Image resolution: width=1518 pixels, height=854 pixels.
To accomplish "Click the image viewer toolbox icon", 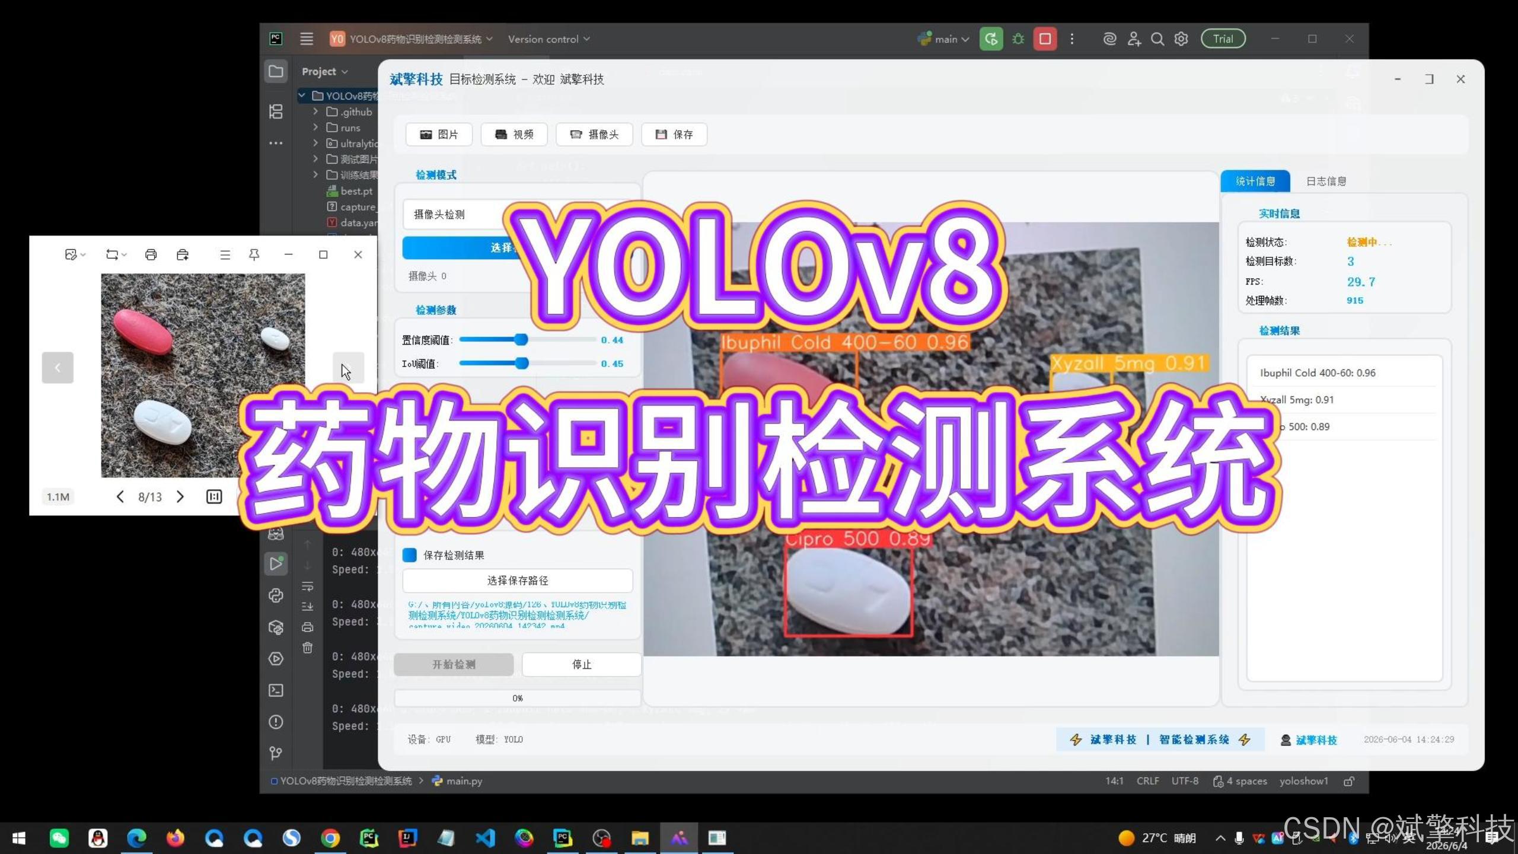I will point(183,254).
